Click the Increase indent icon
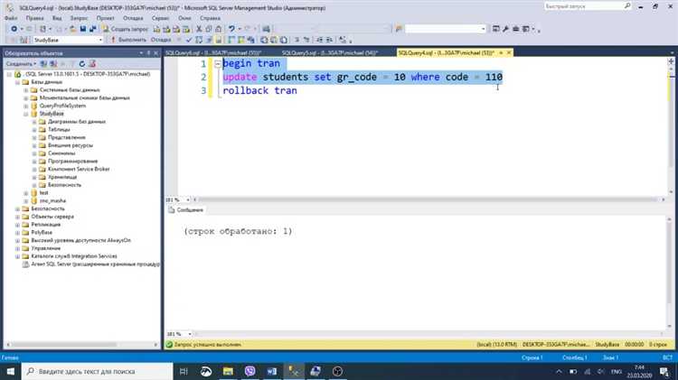The image size is (678, 380). [x=329, y=40]
